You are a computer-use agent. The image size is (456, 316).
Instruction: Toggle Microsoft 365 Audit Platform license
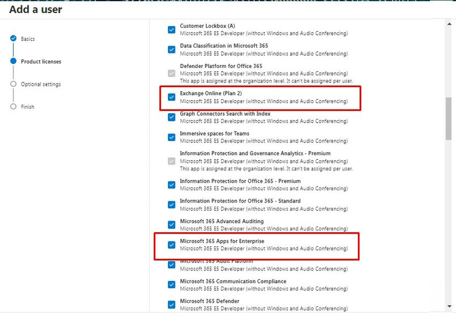click(x=171, y=265)
